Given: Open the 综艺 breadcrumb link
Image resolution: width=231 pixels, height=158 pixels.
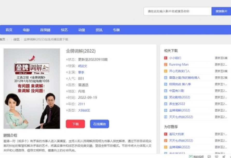Looking at the screenshot, I should pos(16,39).
